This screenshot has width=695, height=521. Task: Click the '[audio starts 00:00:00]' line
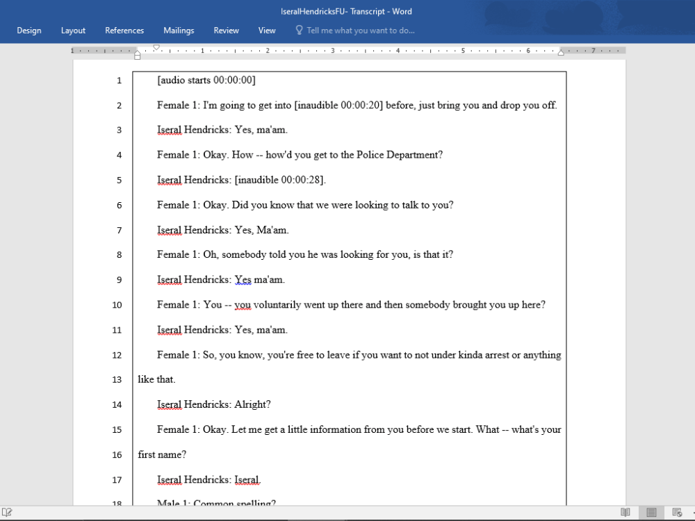pyautogui.click(x=206, y=80)
